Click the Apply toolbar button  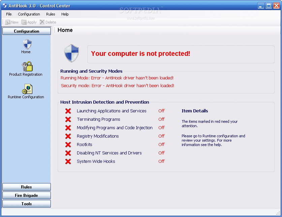(x=29, y=22)
